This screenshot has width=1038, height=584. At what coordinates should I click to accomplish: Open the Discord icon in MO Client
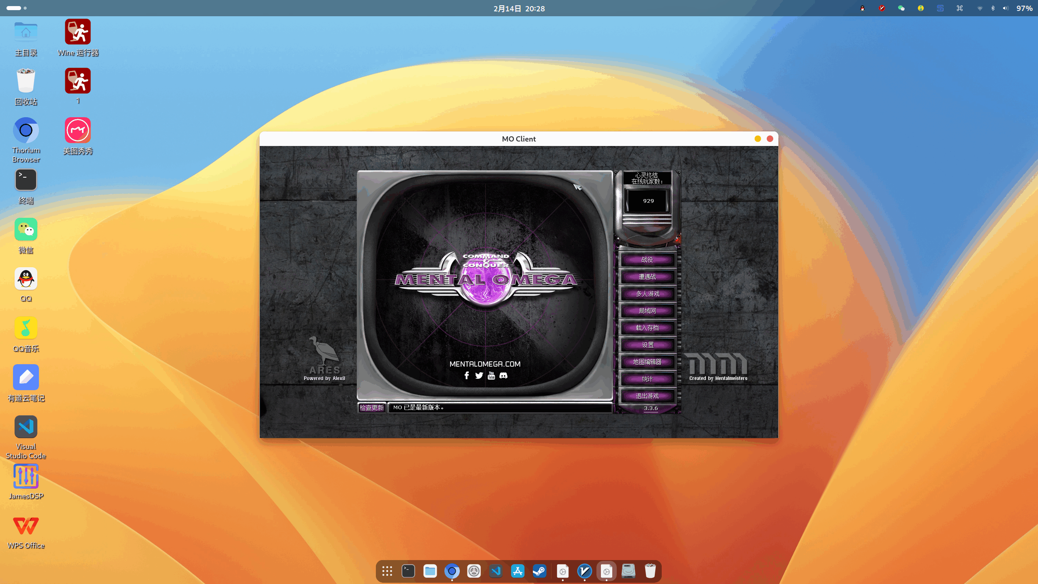coord(503,376)
